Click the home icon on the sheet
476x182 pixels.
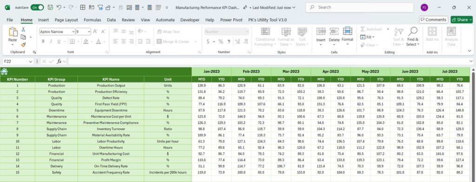click(x=4, y=71)
